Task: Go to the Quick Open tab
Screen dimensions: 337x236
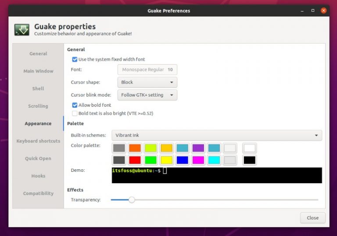Action: (38, 159)
